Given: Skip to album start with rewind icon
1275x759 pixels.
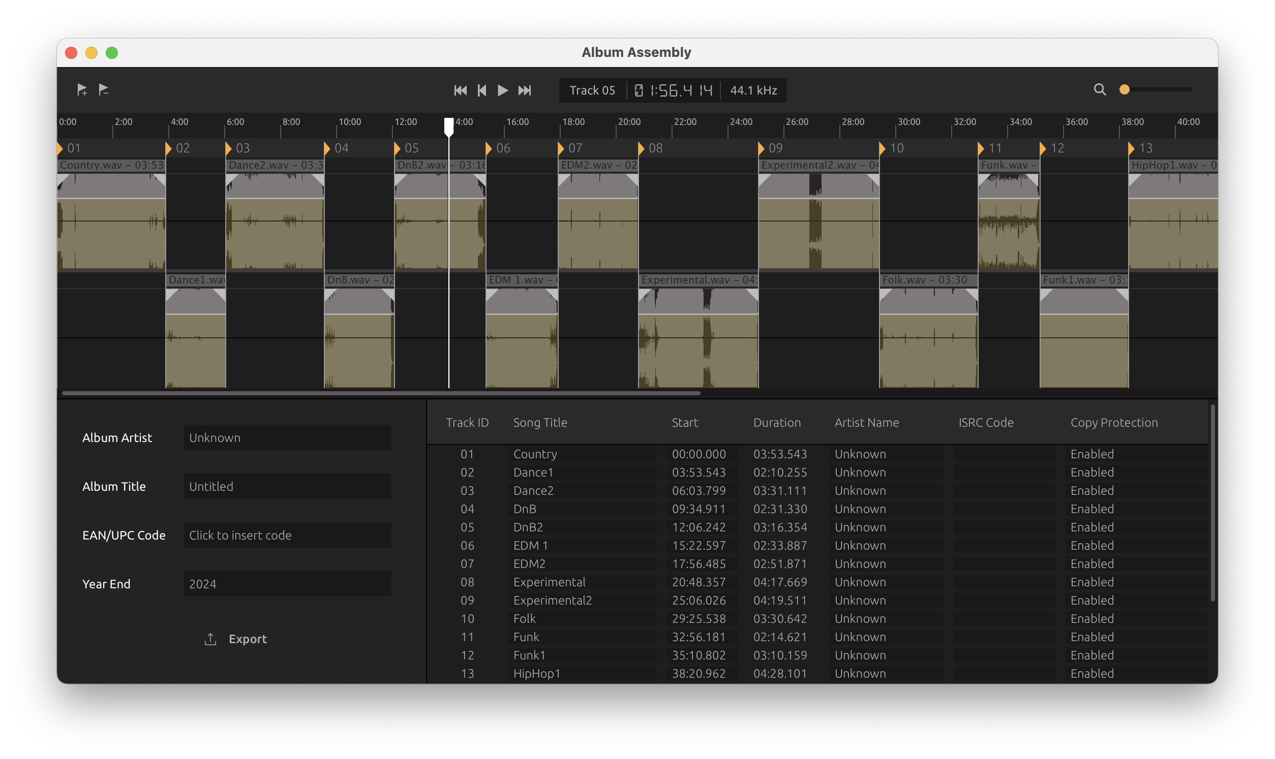Looking at the screenshot, I should pos(461,90).
